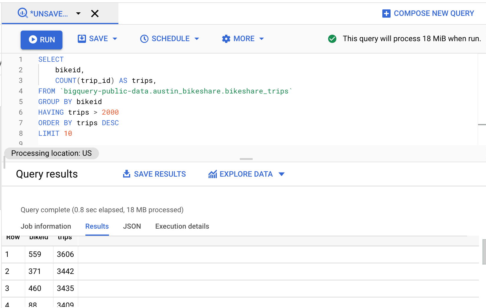The height and width of the screenshot is (308, 486).
Task: Switch to the JSON tab
Action: [132, 226]
